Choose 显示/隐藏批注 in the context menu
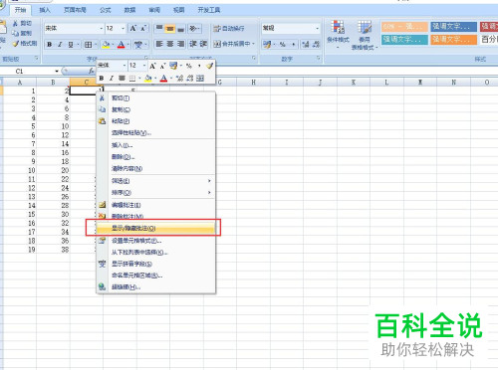This screenshot has height=370, width=498. [155, 228]
